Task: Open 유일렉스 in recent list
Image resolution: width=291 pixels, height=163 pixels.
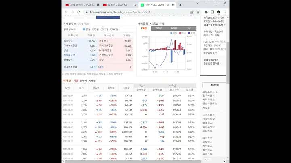Action: [207, 142]
